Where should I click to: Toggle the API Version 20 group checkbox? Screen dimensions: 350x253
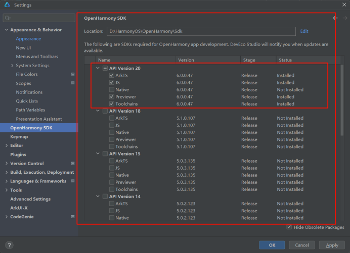(105, 68)
